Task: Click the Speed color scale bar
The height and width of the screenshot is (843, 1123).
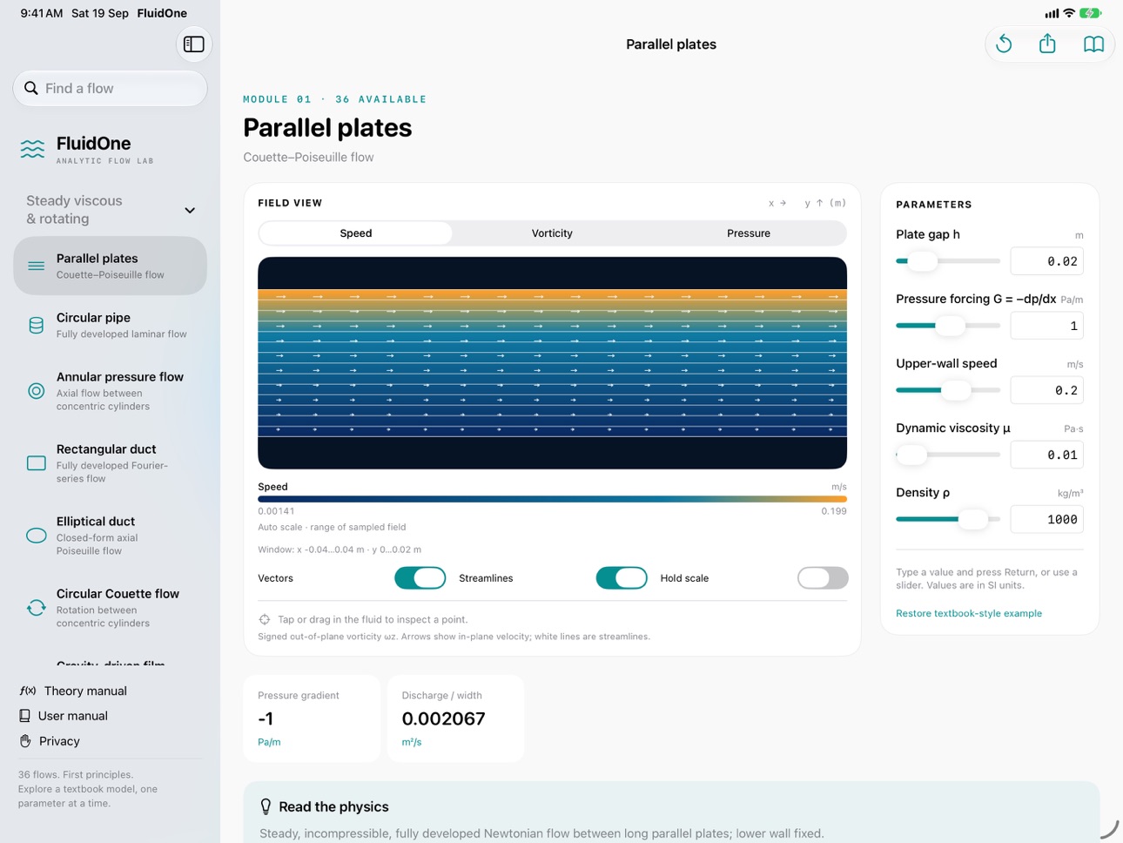Action: pos(552,499)
